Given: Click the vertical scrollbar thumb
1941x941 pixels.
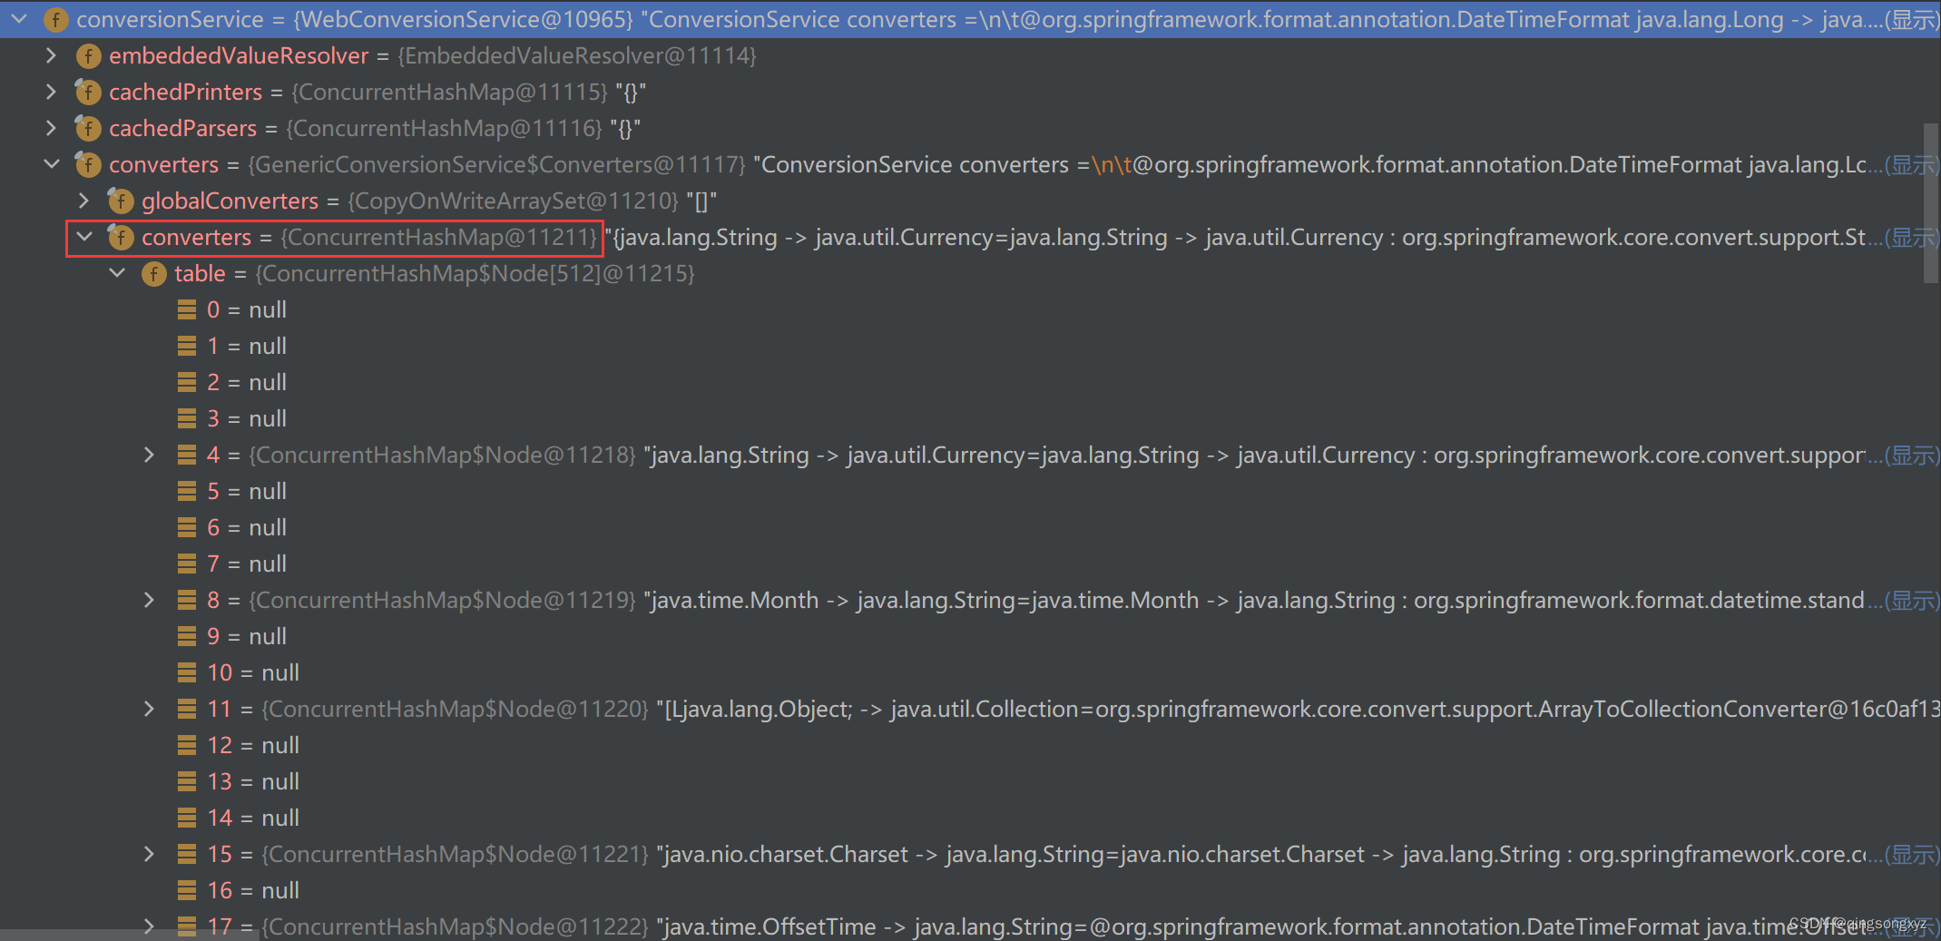Looking at the screenshot, I should click(1931, 203).
